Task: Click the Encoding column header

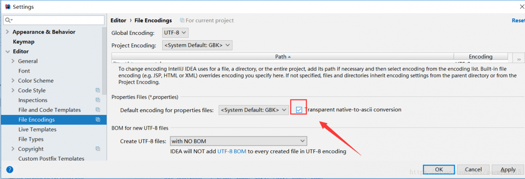Action: (481, 57)
